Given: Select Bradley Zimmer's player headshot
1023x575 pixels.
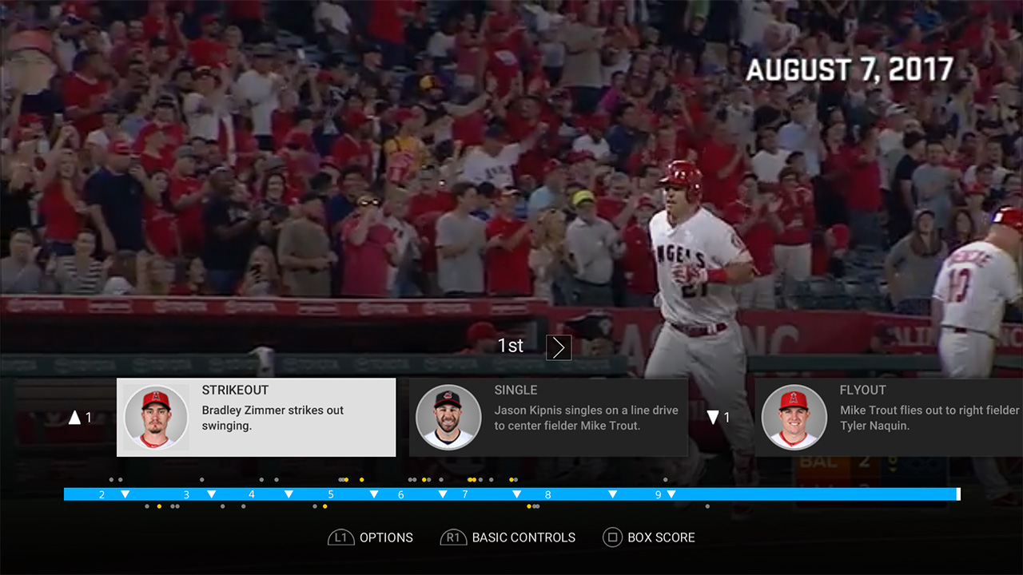Looking at the screenshot, I should [x=156, y=418].
